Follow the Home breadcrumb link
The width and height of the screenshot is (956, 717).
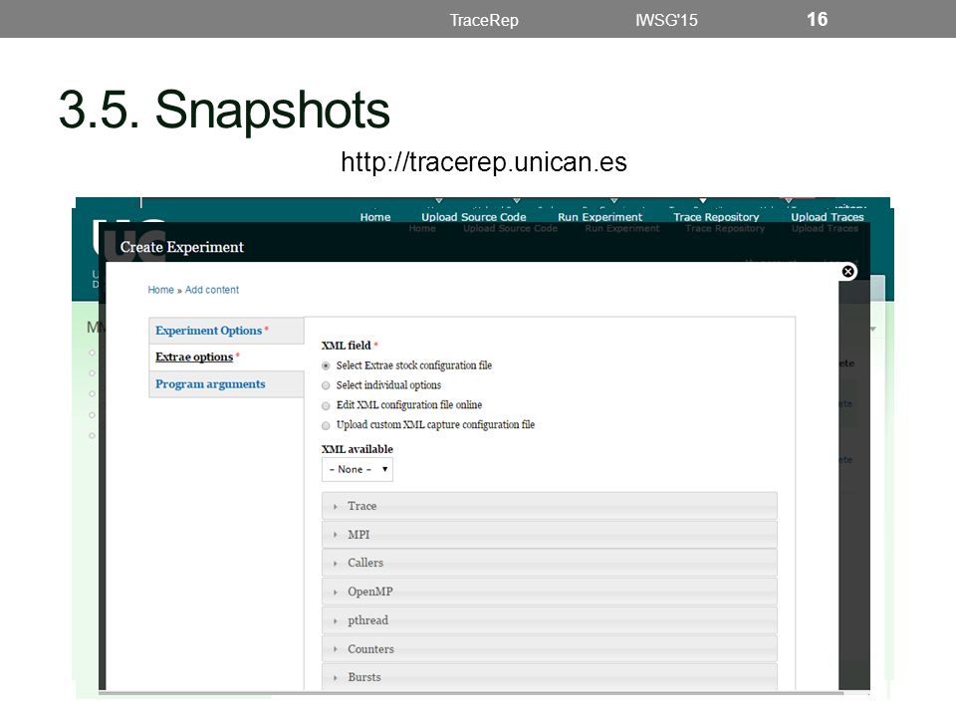tap(160, 290)
